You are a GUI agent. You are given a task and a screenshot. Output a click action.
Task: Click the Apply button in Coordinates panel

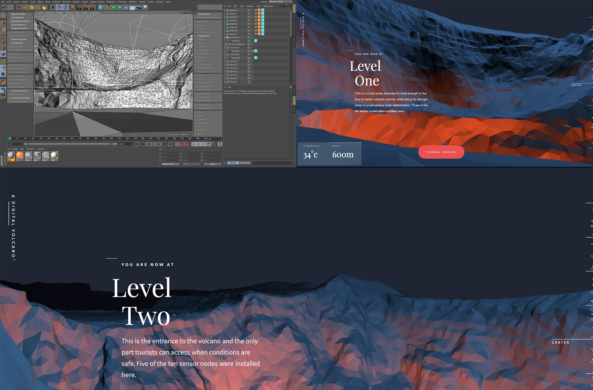tap(212, 164)
